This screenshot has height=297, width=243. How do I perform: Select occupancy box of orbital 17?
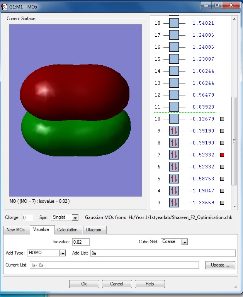[x=174, y=35]
